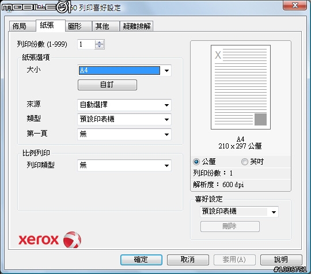This screenshot has width=311, height=274.
Task: Open the 喜好設定 preset dropdown
Action: pyautogui.click(x=239, y=212)
